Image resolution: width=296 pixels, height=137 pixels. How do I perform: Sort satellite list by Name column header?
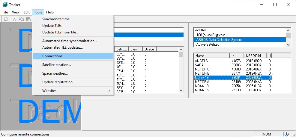[x=211, y=56]
